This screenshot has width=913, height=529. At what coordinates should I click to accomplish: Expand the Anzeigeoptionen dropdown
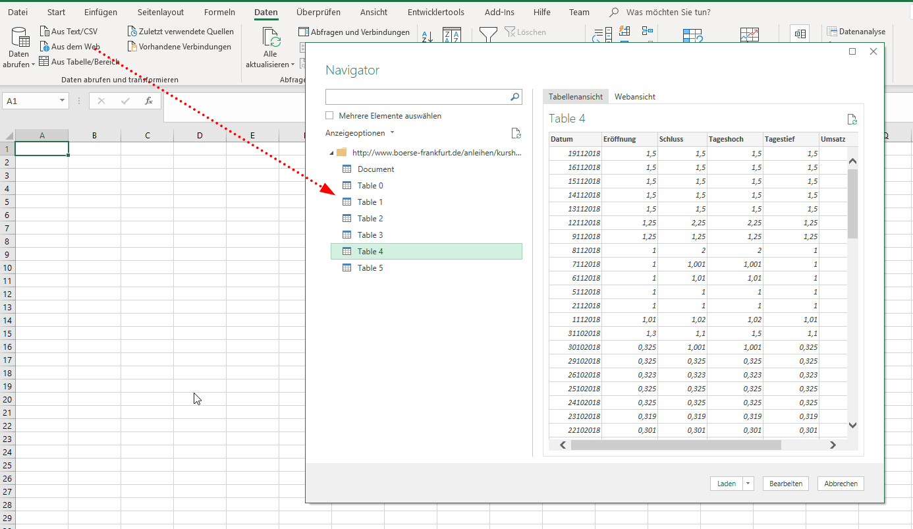click(392, 133)
